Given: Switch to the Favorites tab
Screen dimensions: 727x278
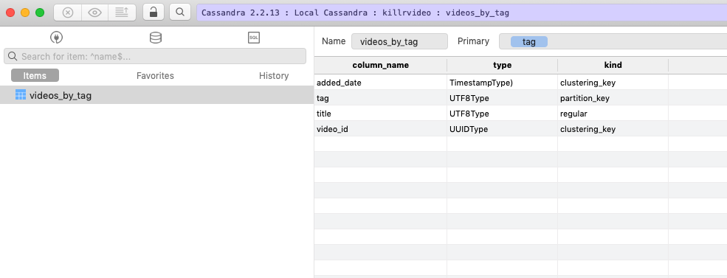Looking at the screenshot, I should coord(155,75).
